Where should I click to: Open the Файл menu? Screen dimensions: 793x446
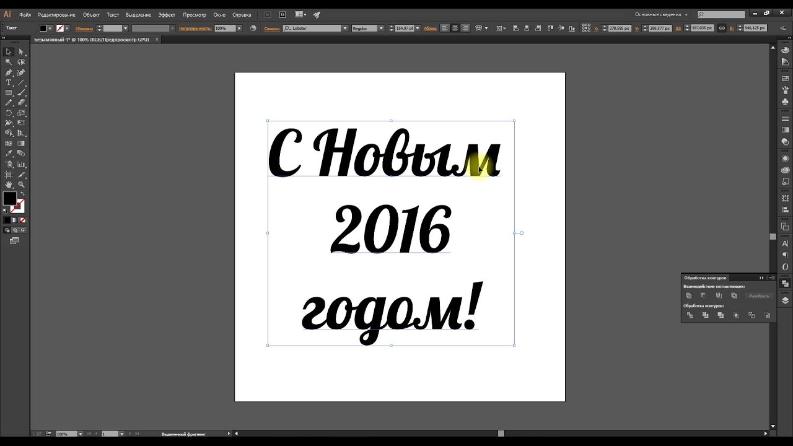[x=25, y=14]
